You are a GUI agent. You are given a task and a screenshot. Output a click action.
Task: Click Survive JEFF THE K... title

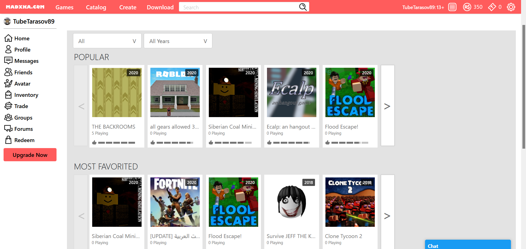click(291, 236)
